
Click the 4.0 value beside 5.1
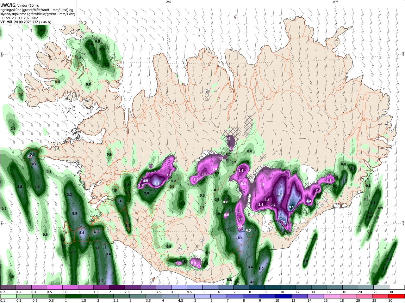click(146, 181)
